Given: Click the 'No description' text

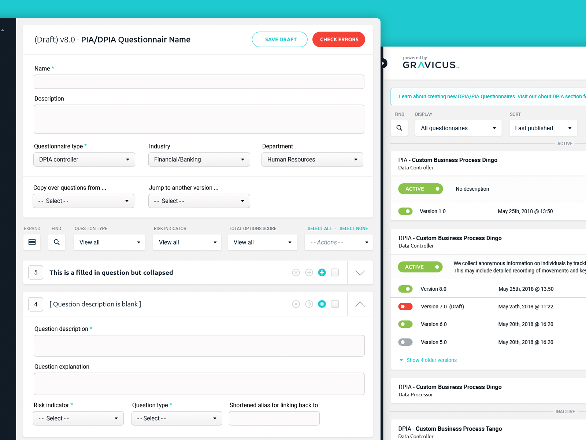Looking at the screenshot, I should [472, 189].
